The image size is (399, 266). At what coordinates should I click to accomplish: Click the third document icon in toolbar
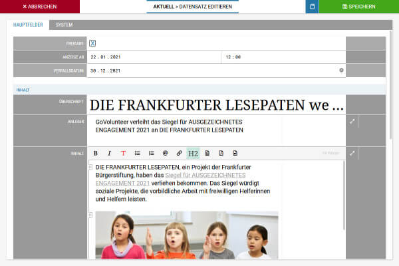(235, 153)
